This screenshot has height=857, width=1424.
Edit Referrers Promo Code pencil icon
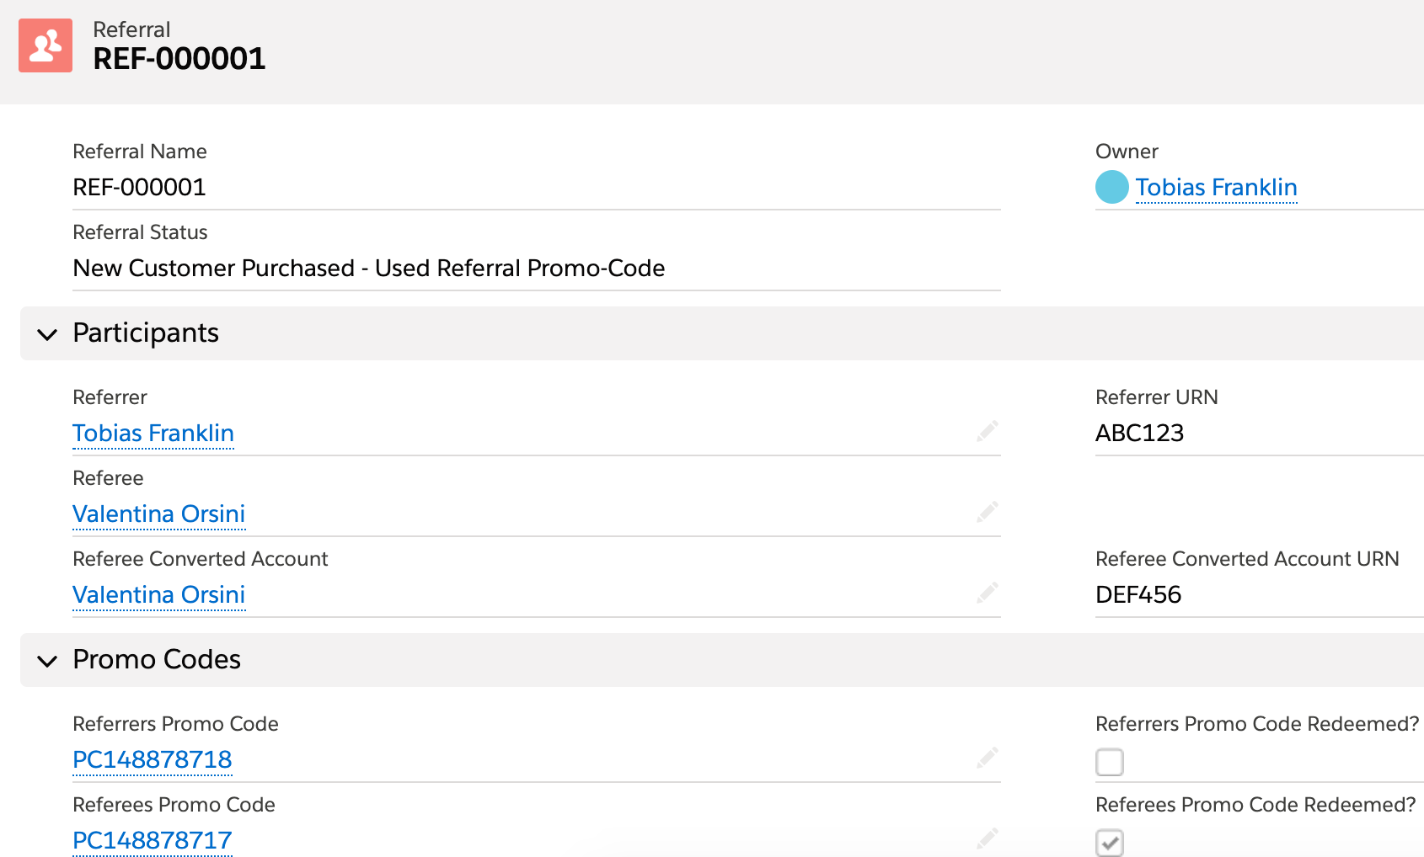[988, 758]
